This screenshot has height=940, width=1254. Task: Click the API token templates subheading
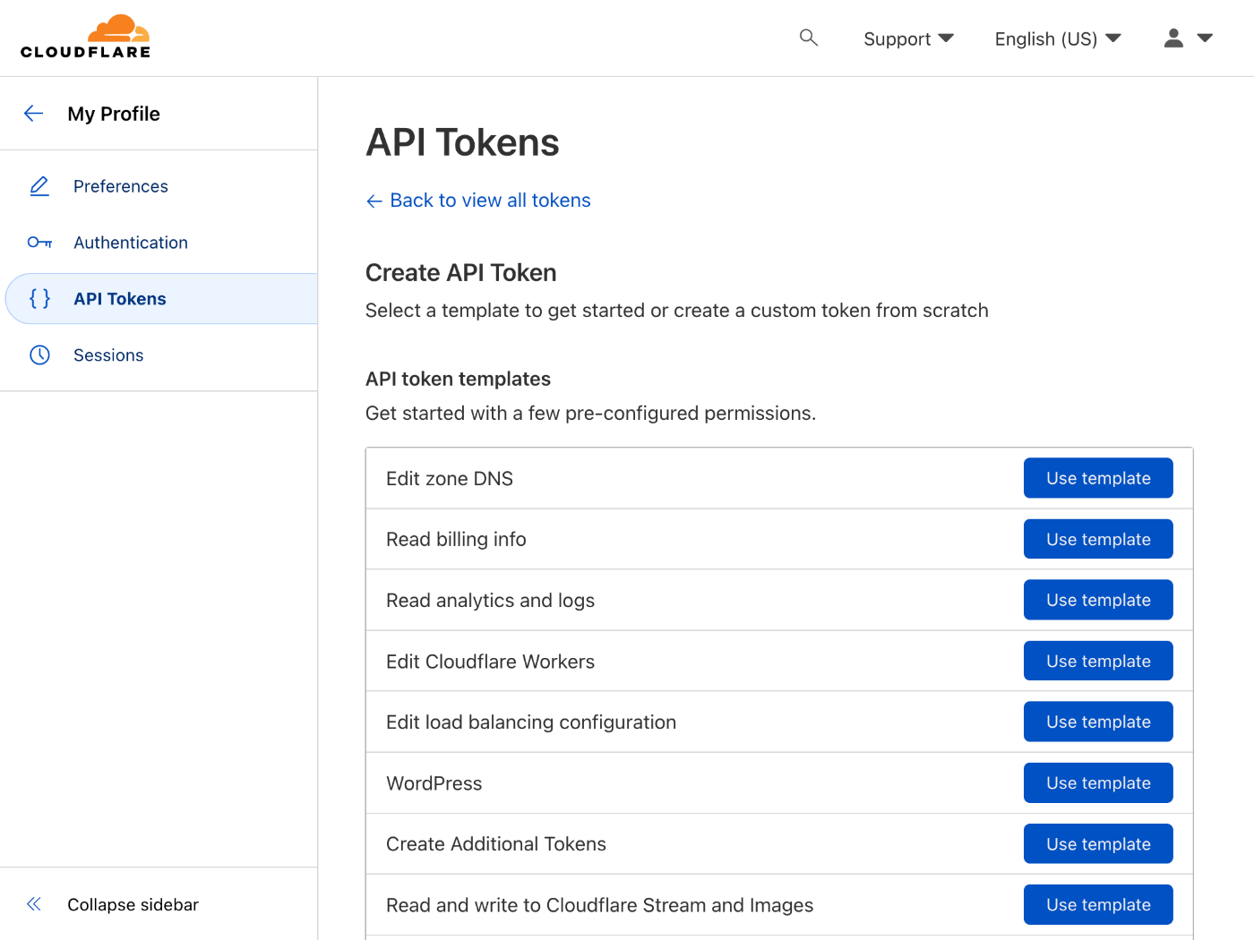(458, 379)
